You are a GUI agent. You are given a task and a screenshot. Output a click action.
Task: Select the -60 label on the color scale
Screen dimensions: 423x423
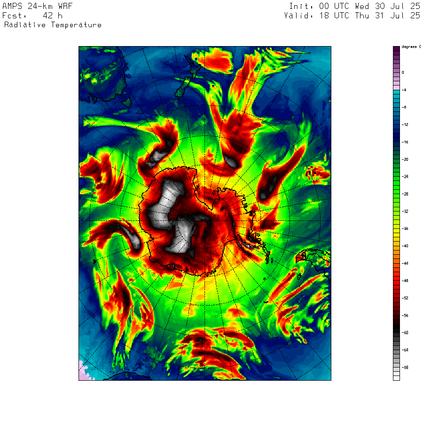[405, 333]
